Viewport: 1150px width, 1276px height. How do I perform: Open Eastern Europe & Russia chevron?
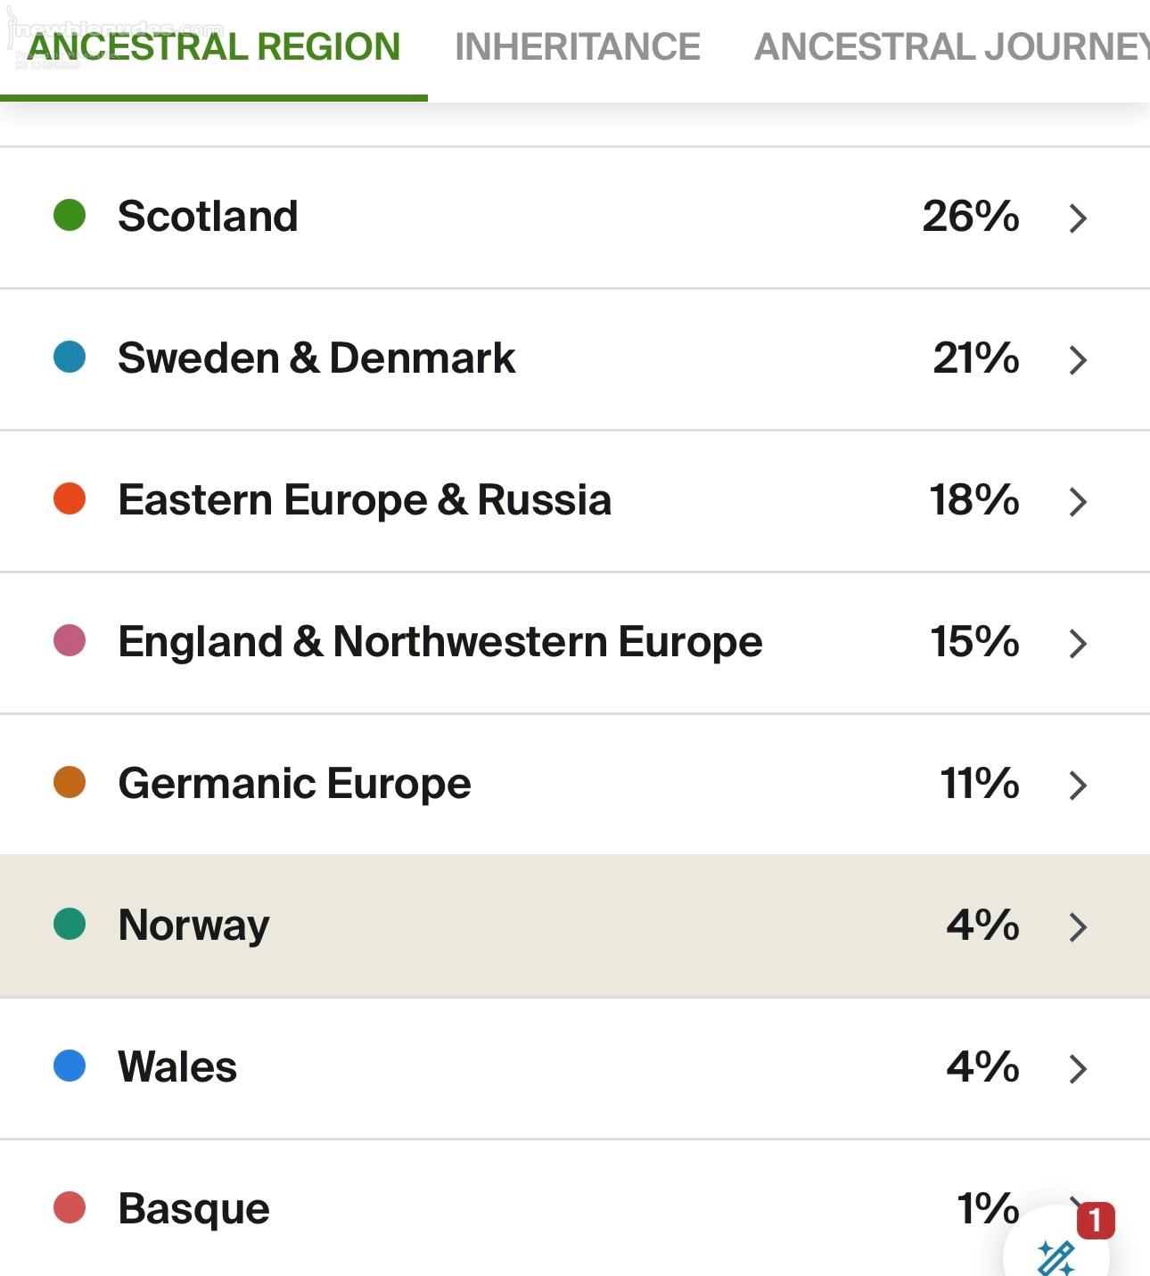tap(1078, 501)
